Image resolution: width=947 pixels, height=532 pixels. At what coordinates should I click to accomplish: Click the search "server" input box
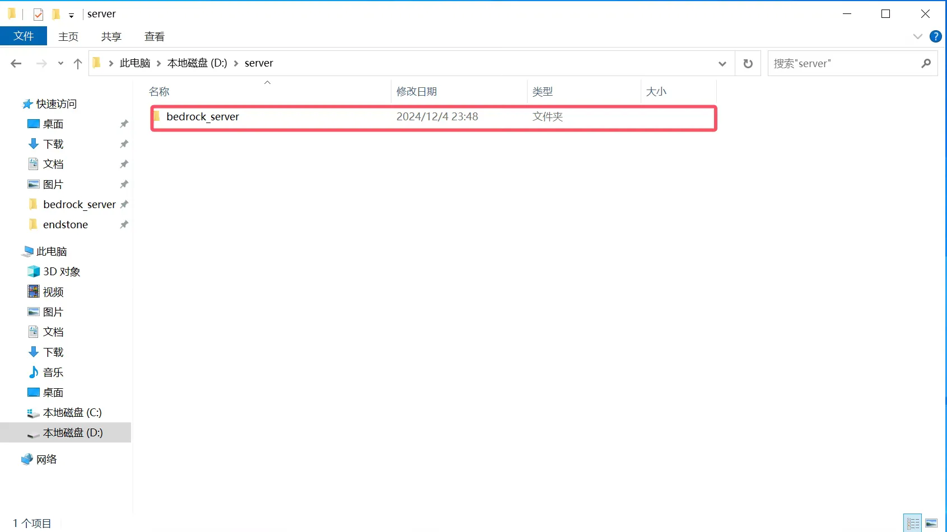(843, 64)
